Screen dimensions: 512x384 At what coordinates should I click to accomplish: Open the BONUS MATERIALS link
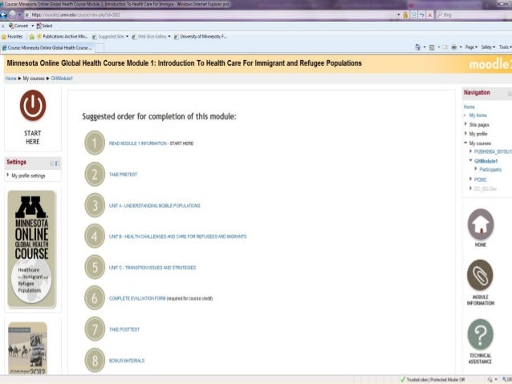(127, 361)
